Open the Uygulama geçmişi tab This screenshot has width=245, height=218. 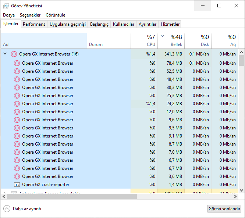(x=68, y=24)
